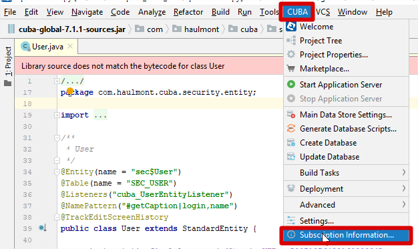
Task: Click the fold marker at @TrackEditScreenHistory
Action: (57, 217)
